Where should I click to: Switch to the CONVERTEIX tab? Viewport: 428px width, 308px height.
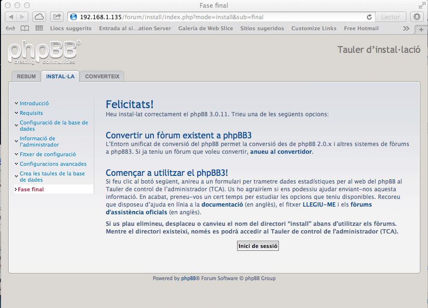tap(102, 76)
